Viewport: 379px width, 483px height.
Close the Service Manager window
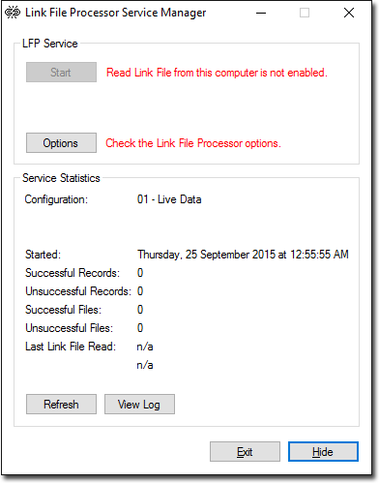tap(349, 13)
